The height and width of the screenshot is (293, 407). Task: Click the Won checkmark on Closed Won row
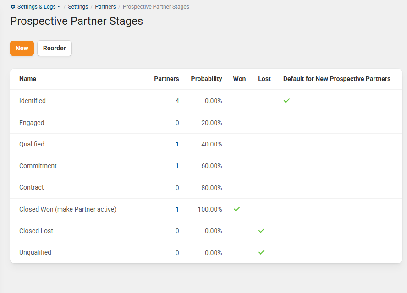236,209
